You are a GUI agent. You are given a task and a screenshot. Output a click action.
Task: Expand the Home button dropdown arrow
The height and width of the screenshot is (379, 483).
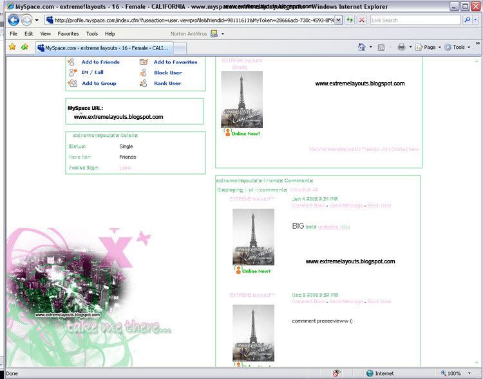click(x=370, y=47)
